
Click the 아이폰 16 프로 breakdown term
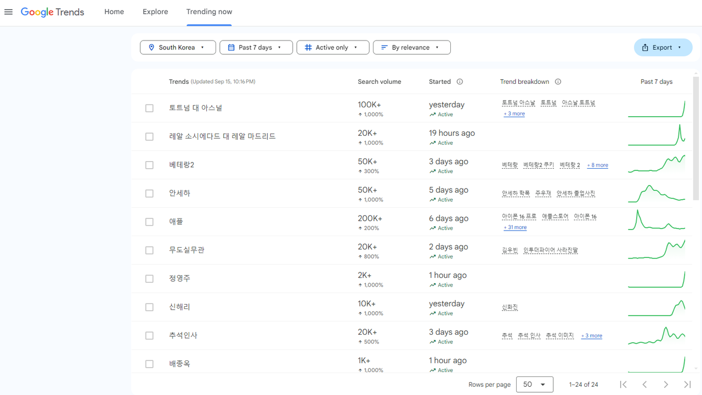(519, 216)
